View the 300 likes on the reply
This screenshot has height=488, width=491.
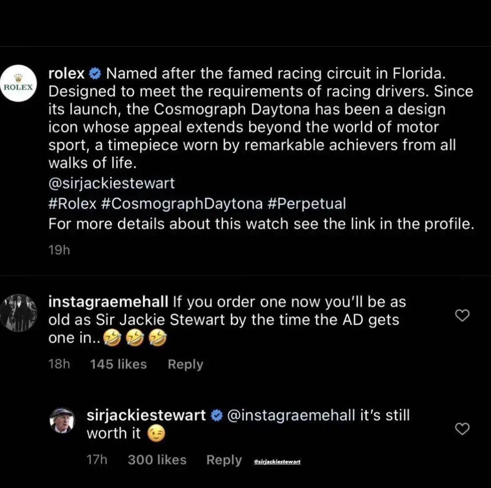pos(157,460)
